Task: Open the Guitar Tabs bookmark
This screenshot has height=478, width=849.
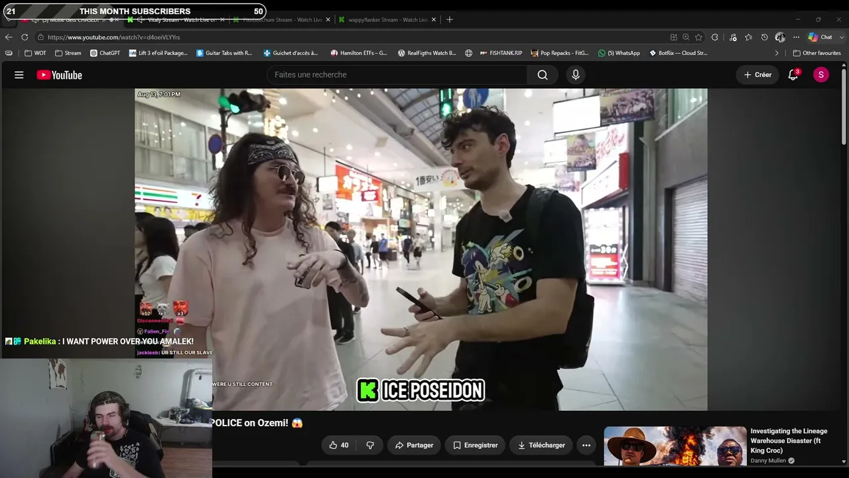Action: 225,53
